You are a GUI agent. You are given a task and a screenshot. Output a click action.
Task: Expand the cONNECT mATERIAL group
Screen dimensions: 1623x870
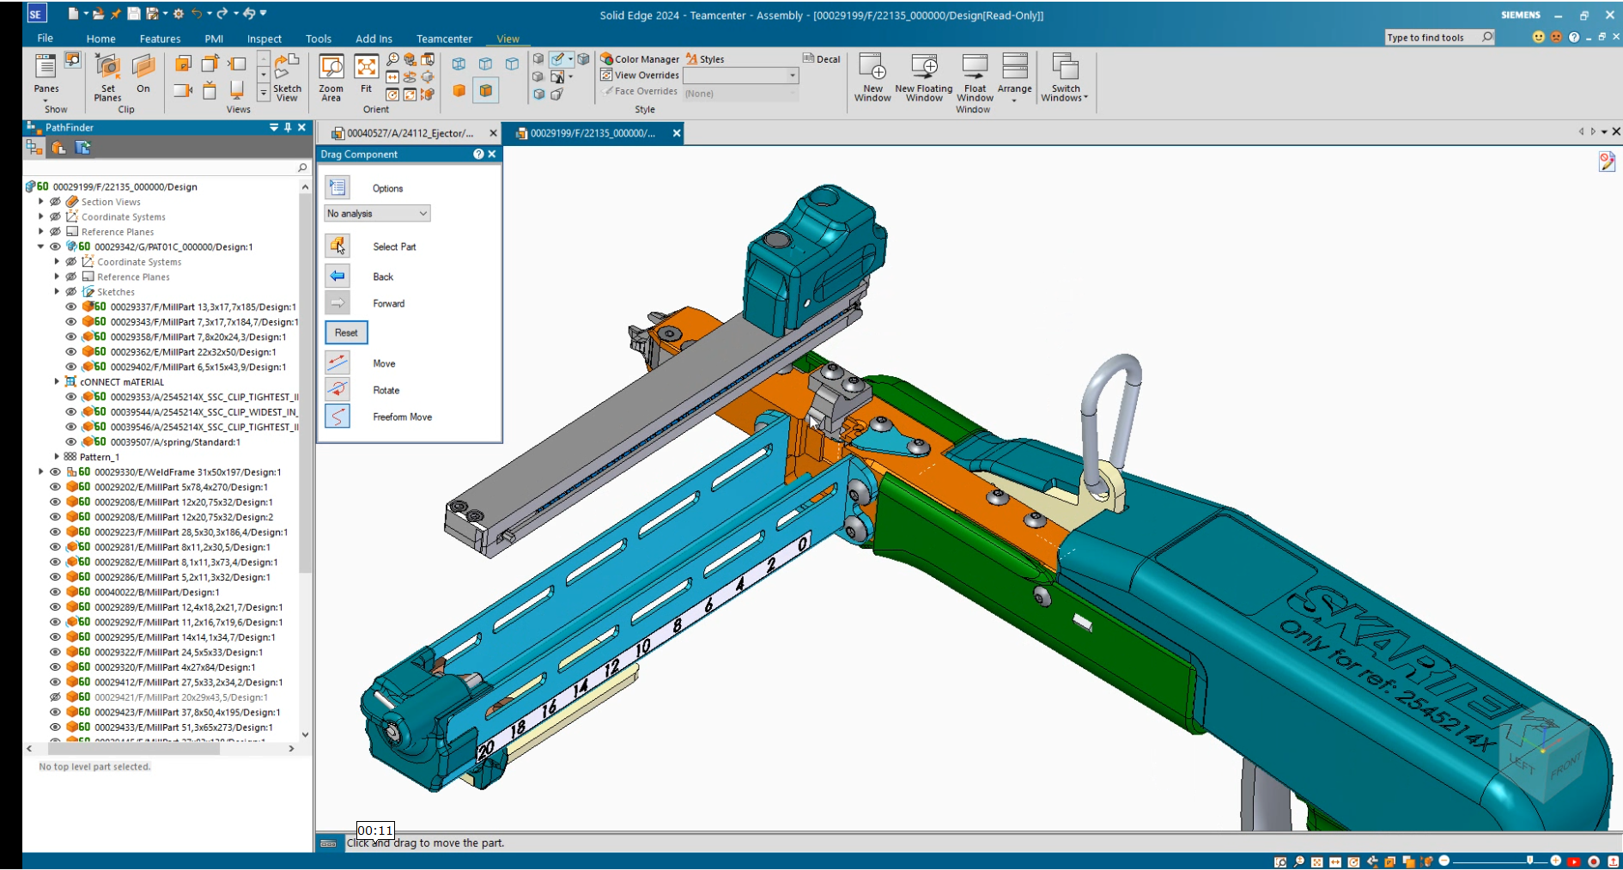[x=57, y=382]
